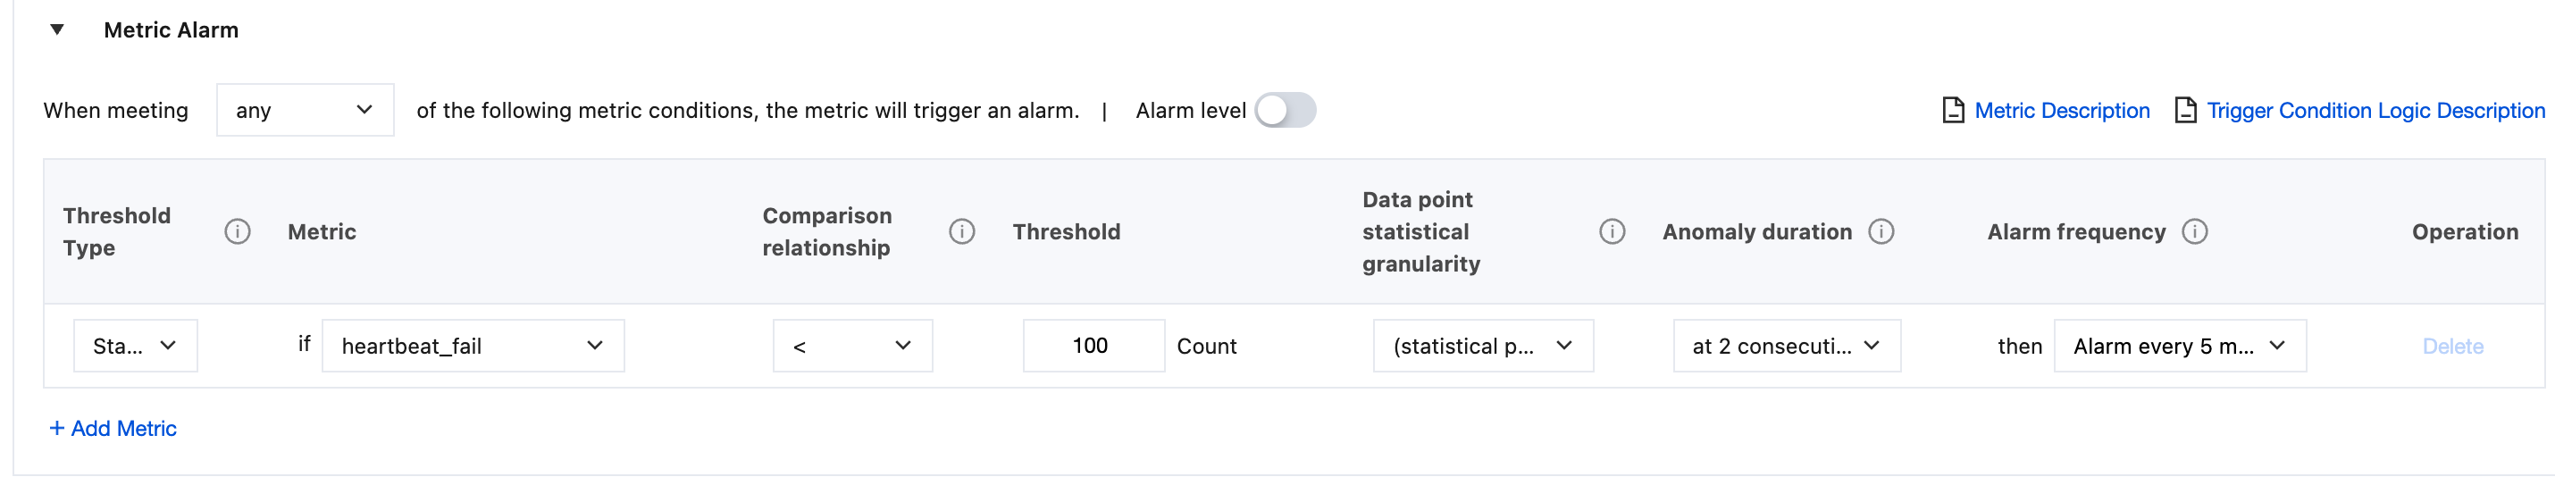Open the heartbeat_fail metric dropdown

click(x=473, y=345)
